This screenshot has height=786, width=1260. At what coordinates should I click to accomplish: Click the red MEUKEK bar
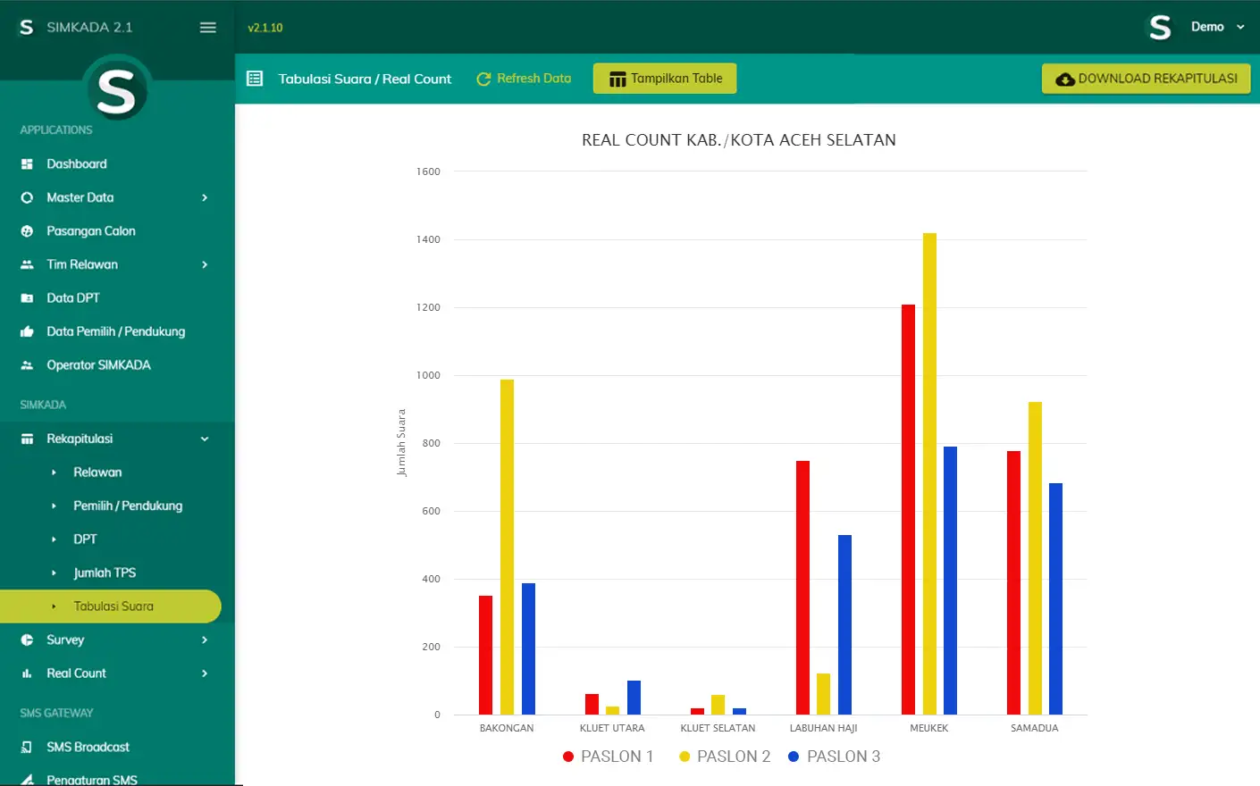(x=908, y=509)
